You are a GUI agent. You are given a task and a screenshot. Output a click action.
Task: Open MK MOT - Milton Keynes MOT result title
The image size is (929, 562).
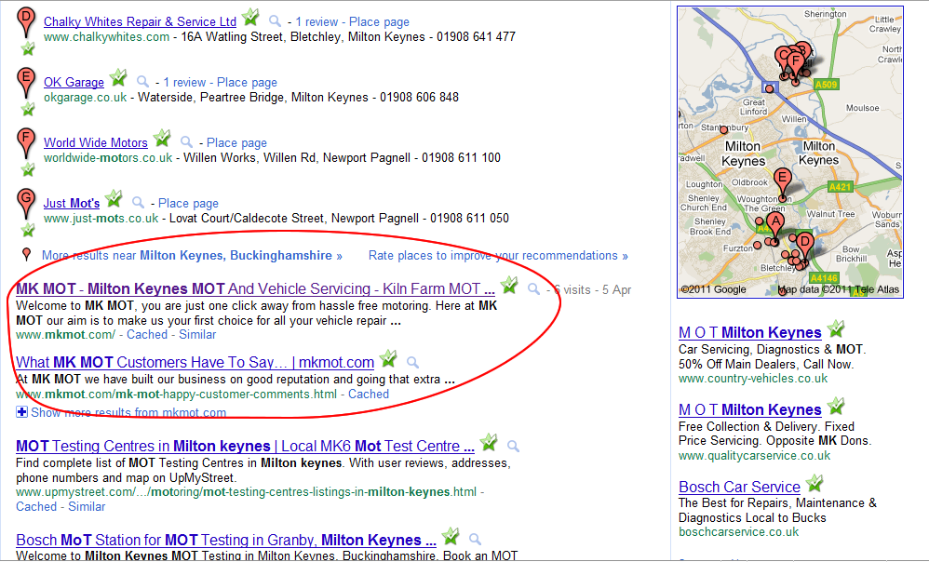(255, 289)
